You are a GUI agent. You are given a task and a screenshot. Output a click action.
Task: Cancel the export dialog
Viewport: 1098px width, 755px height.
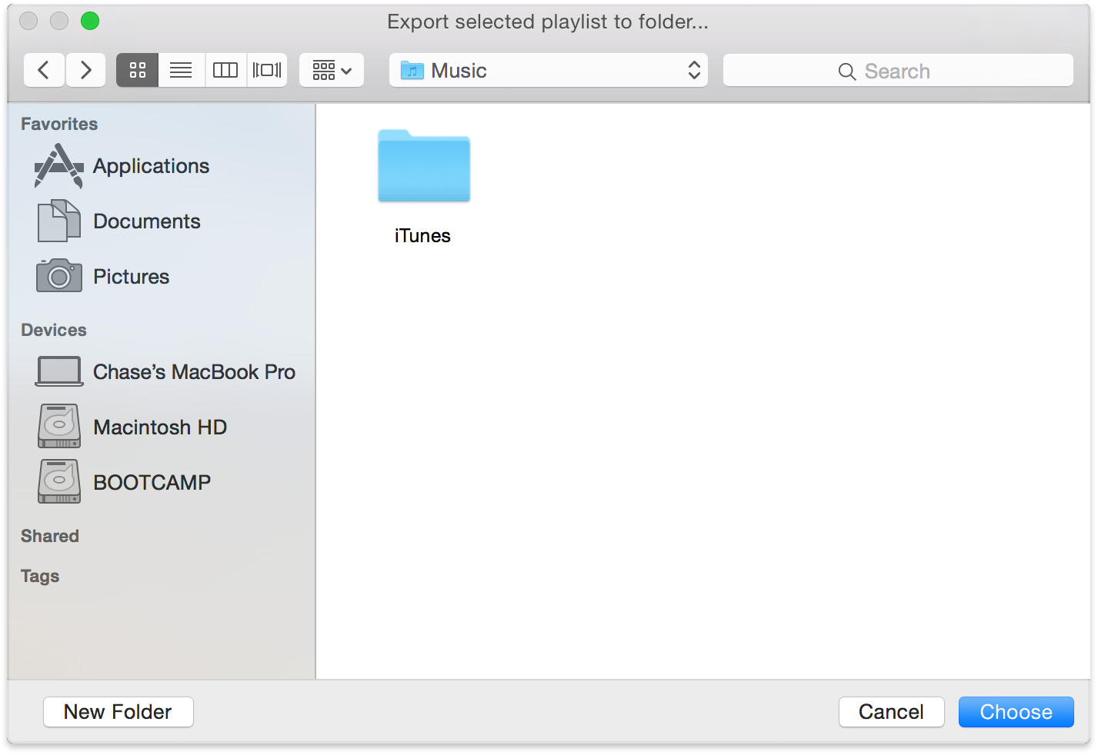click(891, 712)
